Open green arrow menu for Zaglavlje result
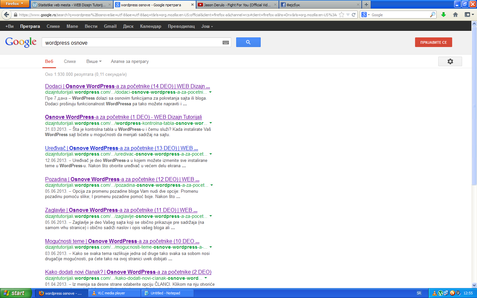Image resolution: width=477 pixels, height=298 pixels. [210, 216]
